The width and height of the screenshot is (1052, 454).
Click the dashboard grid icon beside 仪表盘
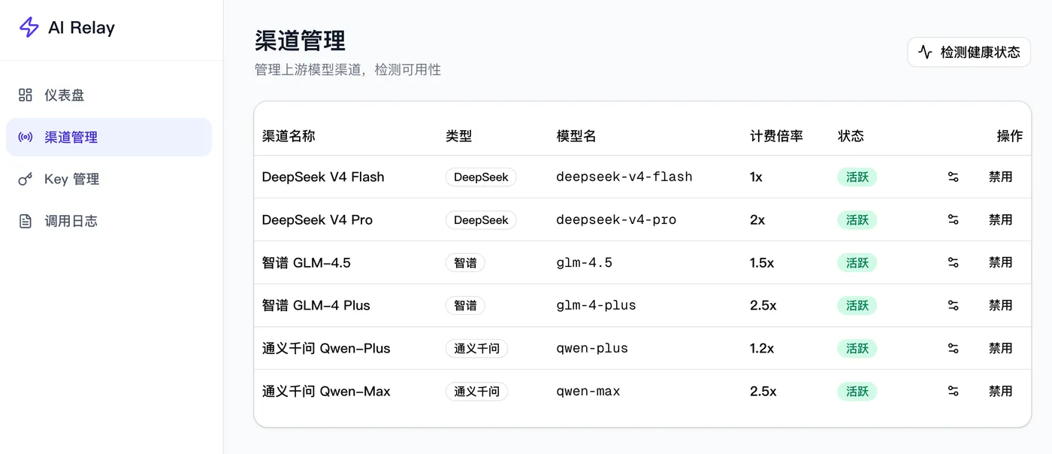26,95
